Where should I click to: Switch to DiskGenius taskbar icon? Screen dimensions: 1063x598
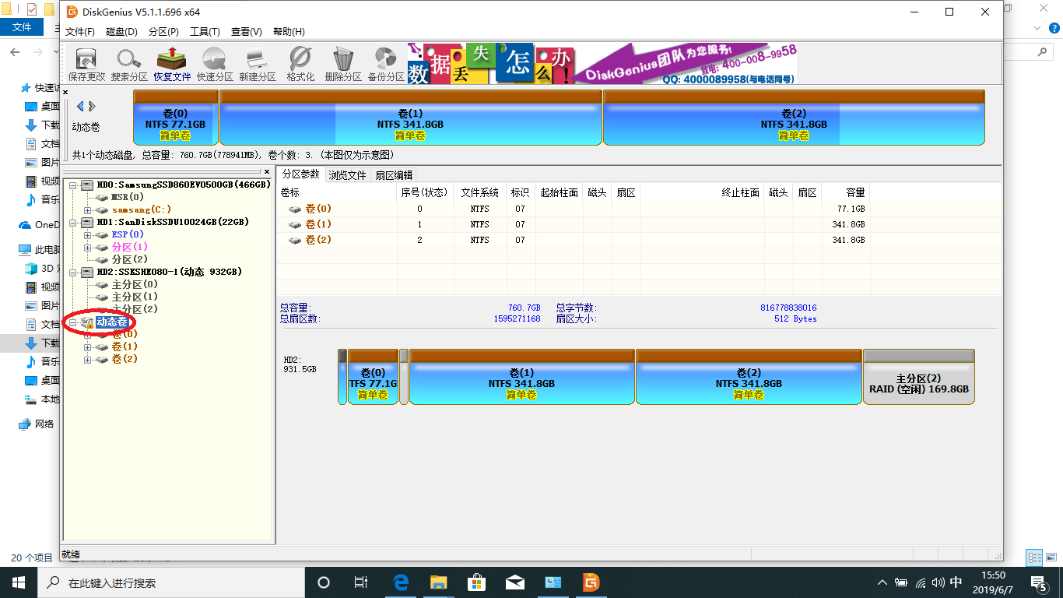click(591, 582)
